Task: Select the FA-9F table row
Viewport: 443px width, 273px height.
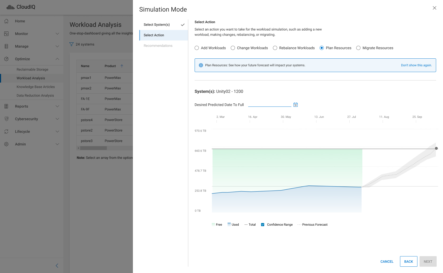Action: tap(105, 109)
